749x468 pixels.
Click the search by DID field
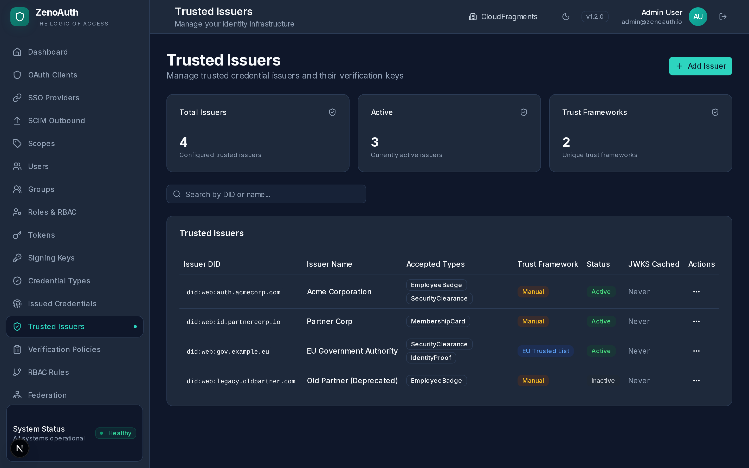(266, 194)
